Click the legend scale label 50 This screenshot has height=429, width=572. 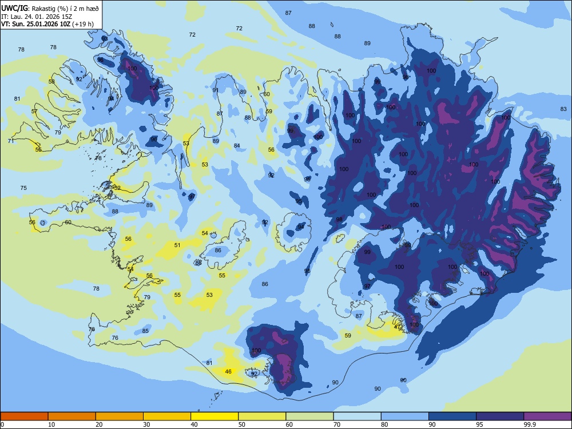(241, 424)
